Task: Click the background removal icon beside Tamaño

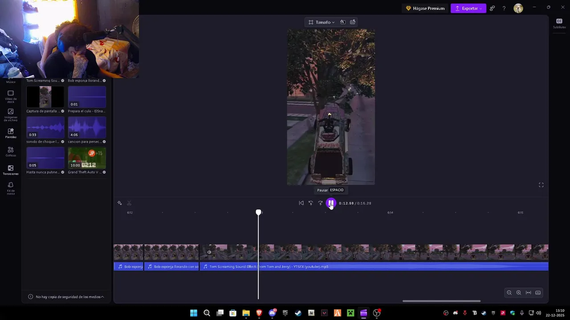Action: pos(342,22)
